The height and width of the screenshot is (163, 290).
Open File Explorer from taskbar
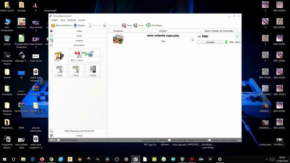(x=23, y=159)
